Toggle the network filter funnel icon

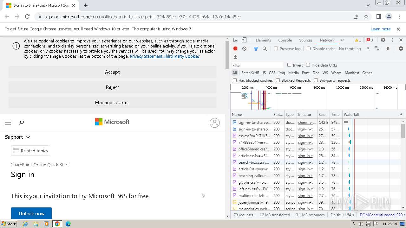[x=256, y=48]
